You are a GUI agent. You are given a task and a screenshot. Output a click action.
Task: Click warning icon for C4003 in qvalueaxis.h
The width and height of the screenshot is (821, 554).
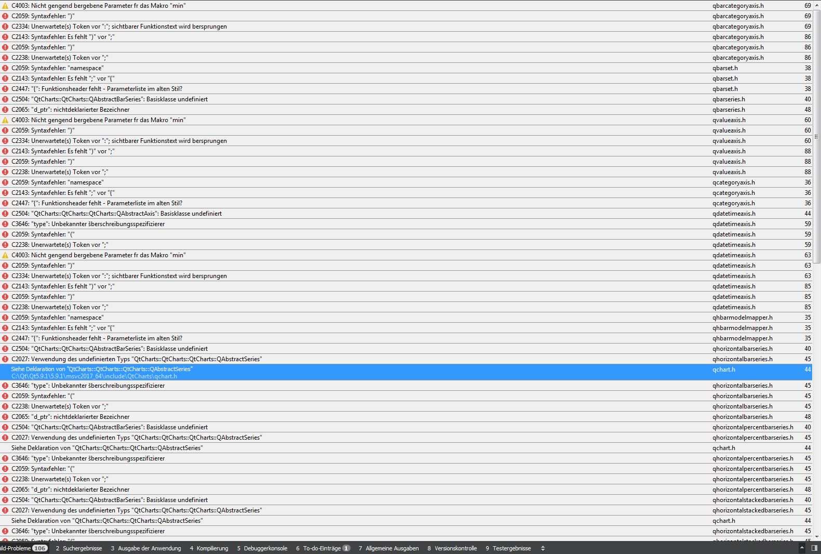point(5,120)
